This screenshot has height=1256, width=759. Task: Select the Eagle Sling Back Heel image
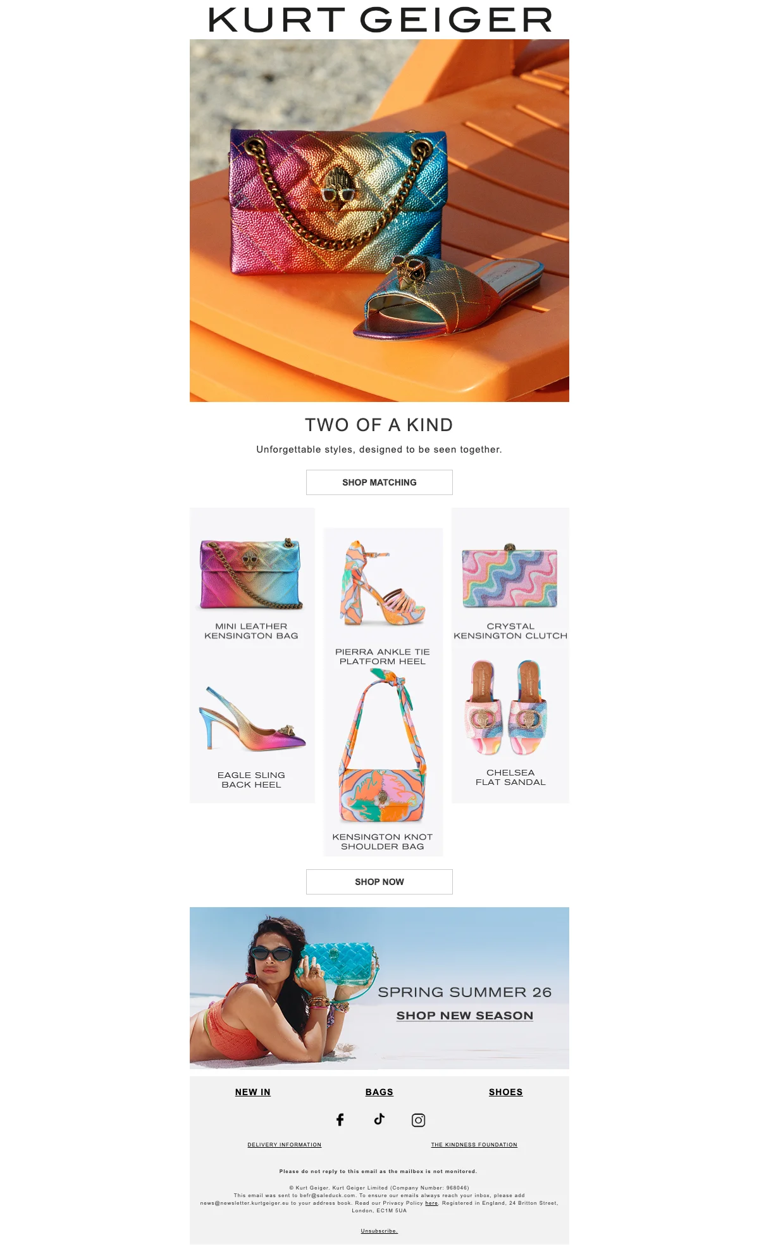point(252,720)
